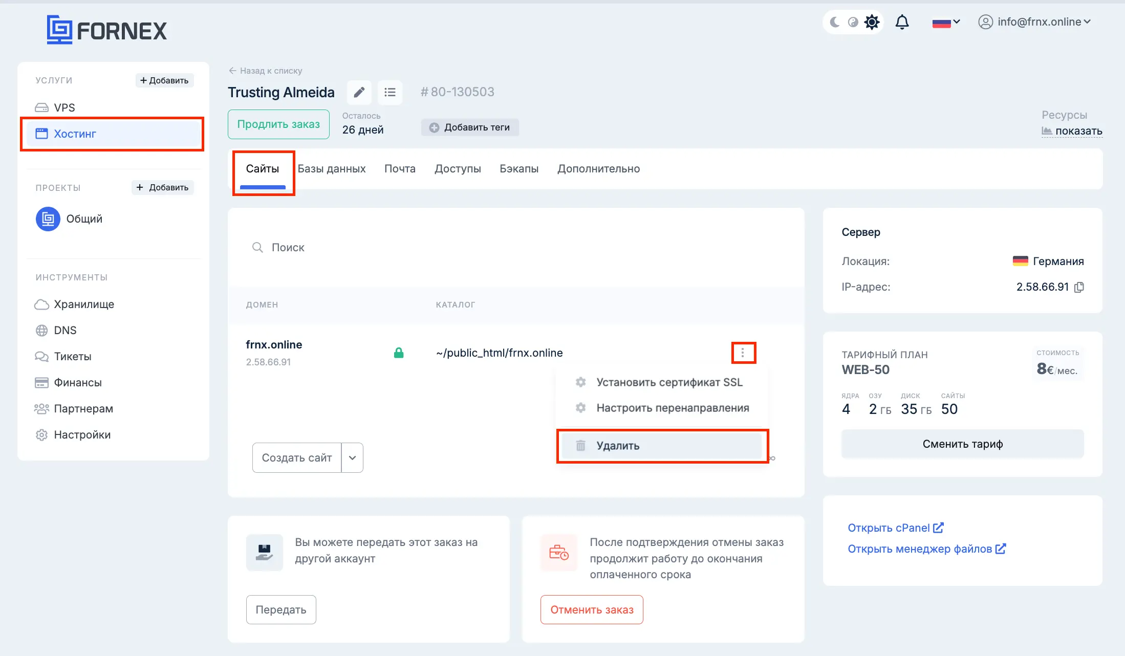Click the cancel order briefcase icon
This screenshot has height=656, width=1125.
tap(559, 553)
